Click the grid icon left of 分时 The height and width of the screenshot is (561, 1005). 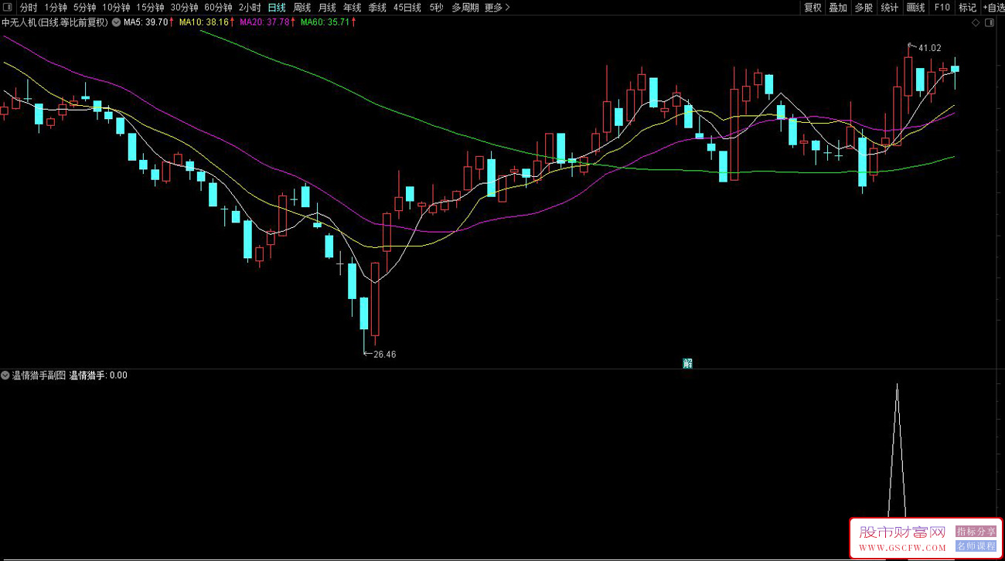click(x=9, y=7)
